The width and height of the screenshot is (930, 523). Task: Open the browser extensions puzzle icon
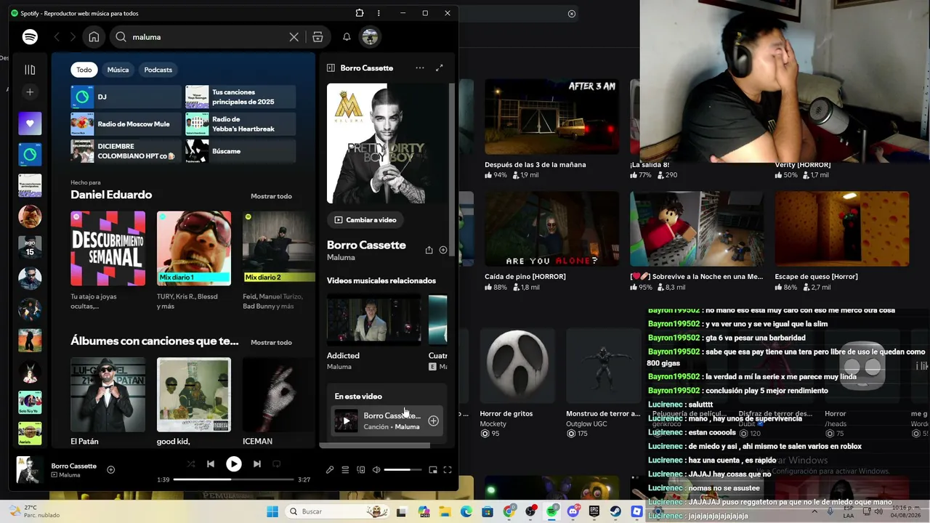[x=360, y=13]
